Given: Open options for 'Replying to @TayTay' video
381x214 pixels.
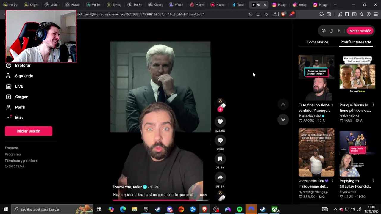Looking at the screenshot, I should pos(373,180).
